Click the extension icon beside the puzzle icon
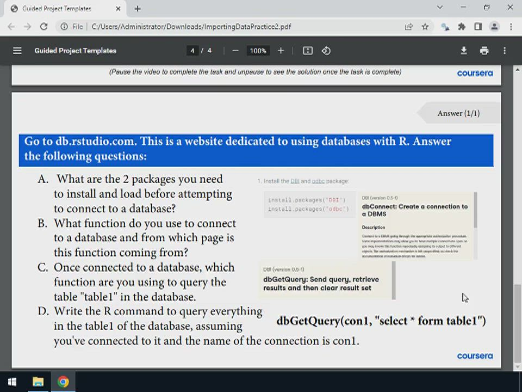This screenshot has height=392, width=522. tap(445, 27)
